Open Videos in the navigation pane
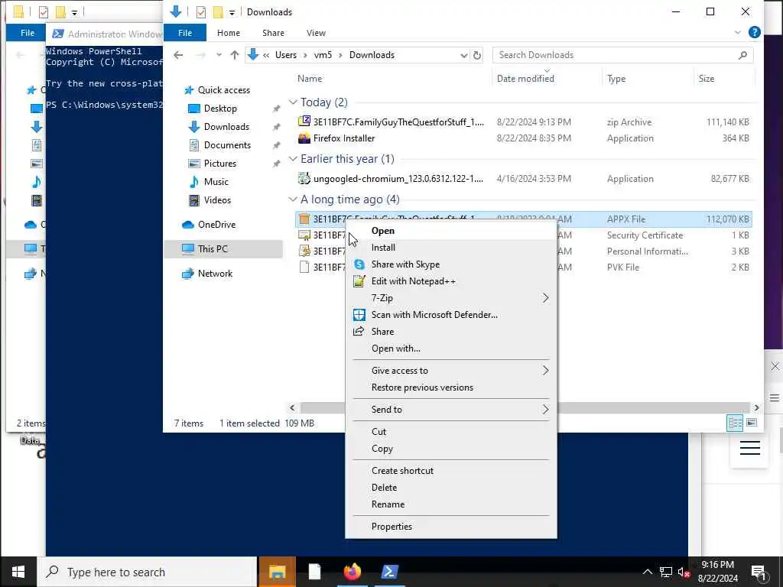783x587 pixels. pos(217,200)
